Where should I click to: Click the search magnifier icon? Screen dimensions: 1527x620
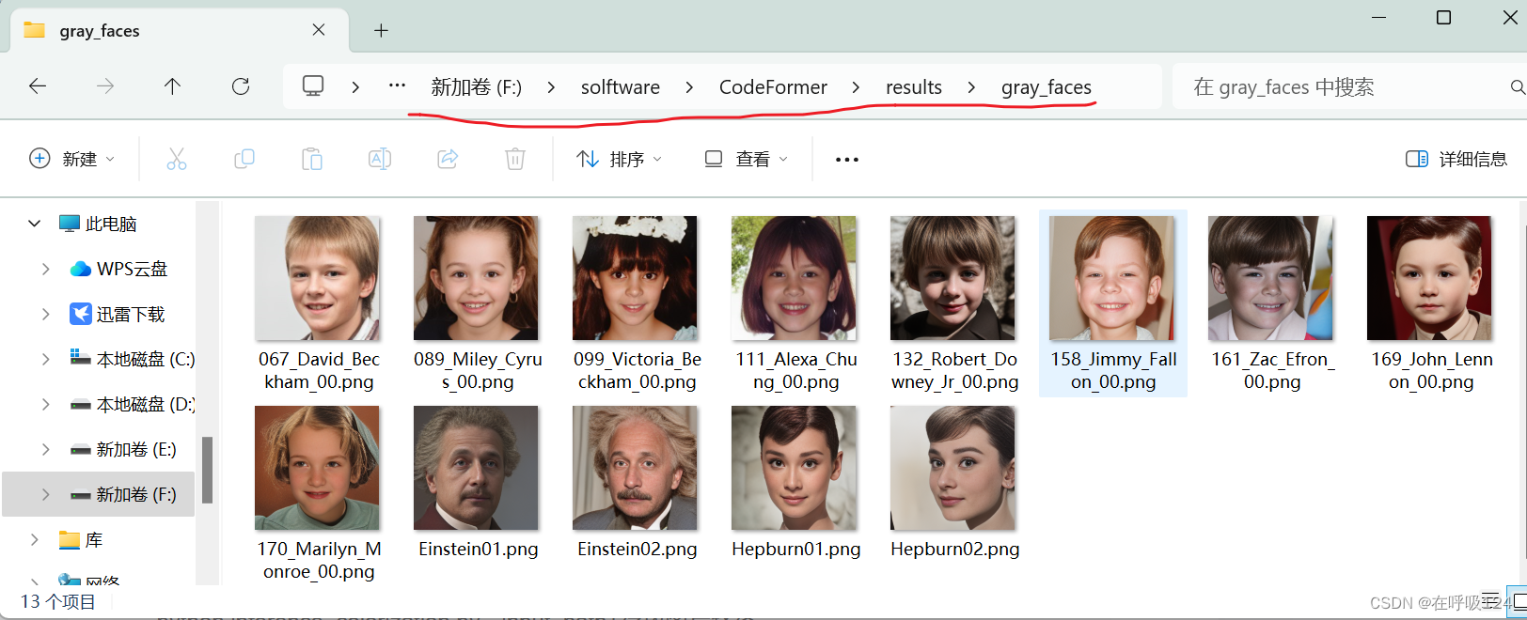tap(1517, 87)
